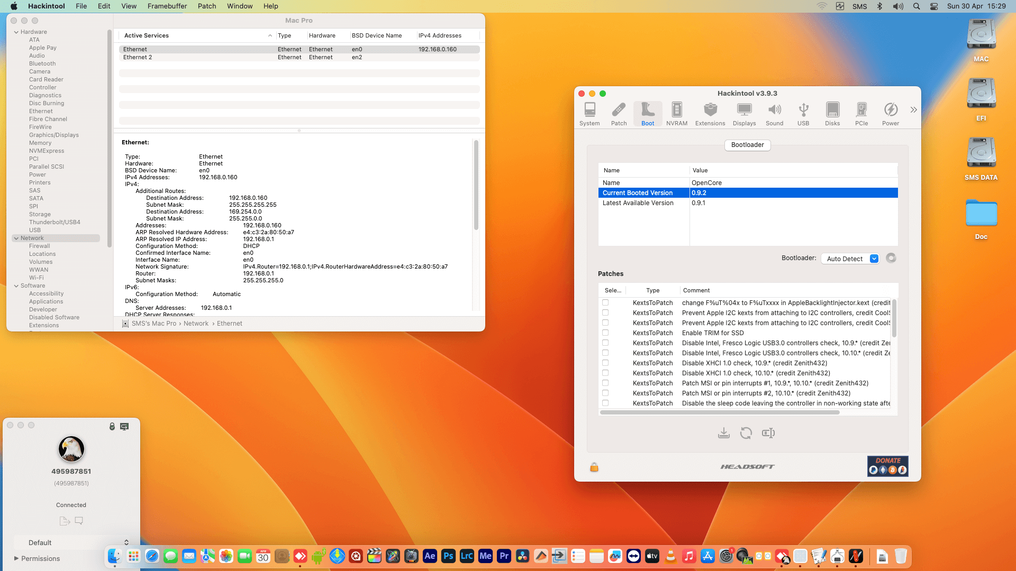
Task: Click the padlock icon in the AnyDesk panel
Action: (x=112, y=426)
